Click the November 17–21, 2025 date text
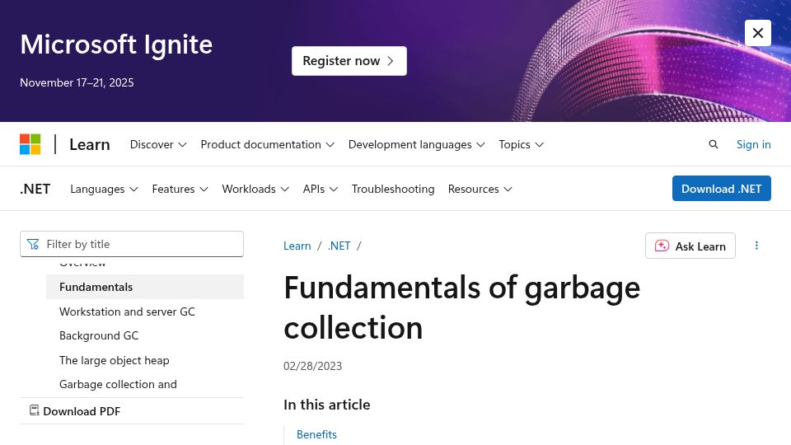 pos(77,82)
